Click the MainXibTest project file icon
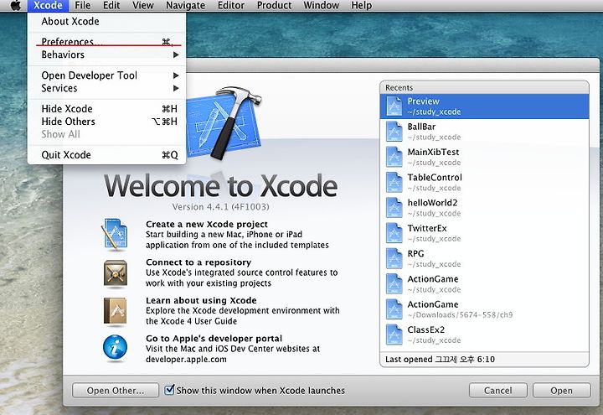603x415 pixels. (x=394, y=157)
